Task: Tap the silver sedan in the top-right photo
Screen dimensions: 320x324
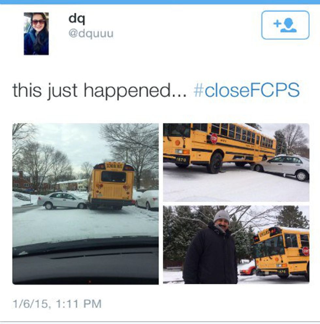Action: (x=281, y=167)
